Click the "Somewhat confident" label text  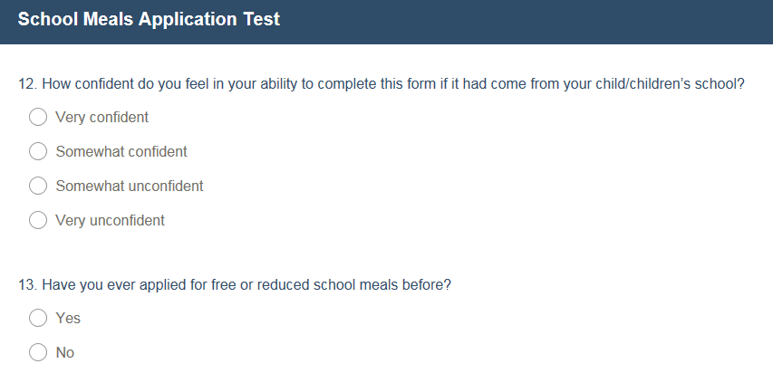tap(121, 152)
